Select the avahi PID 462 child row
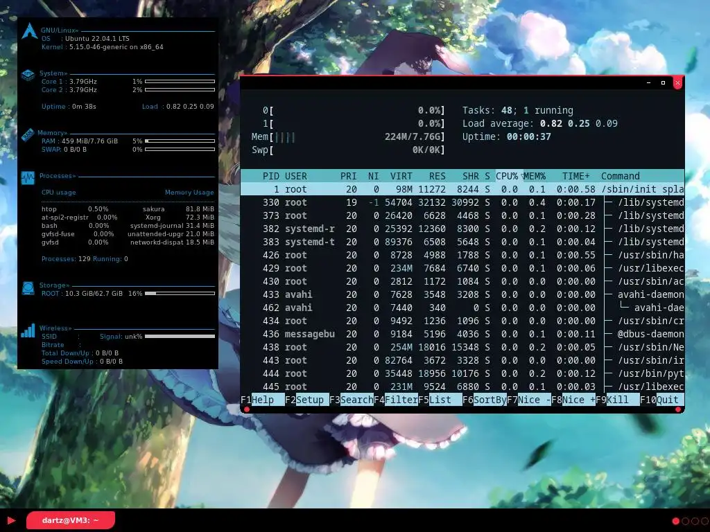Viewport: 710px width, 532px height. [x=462, y=308]
